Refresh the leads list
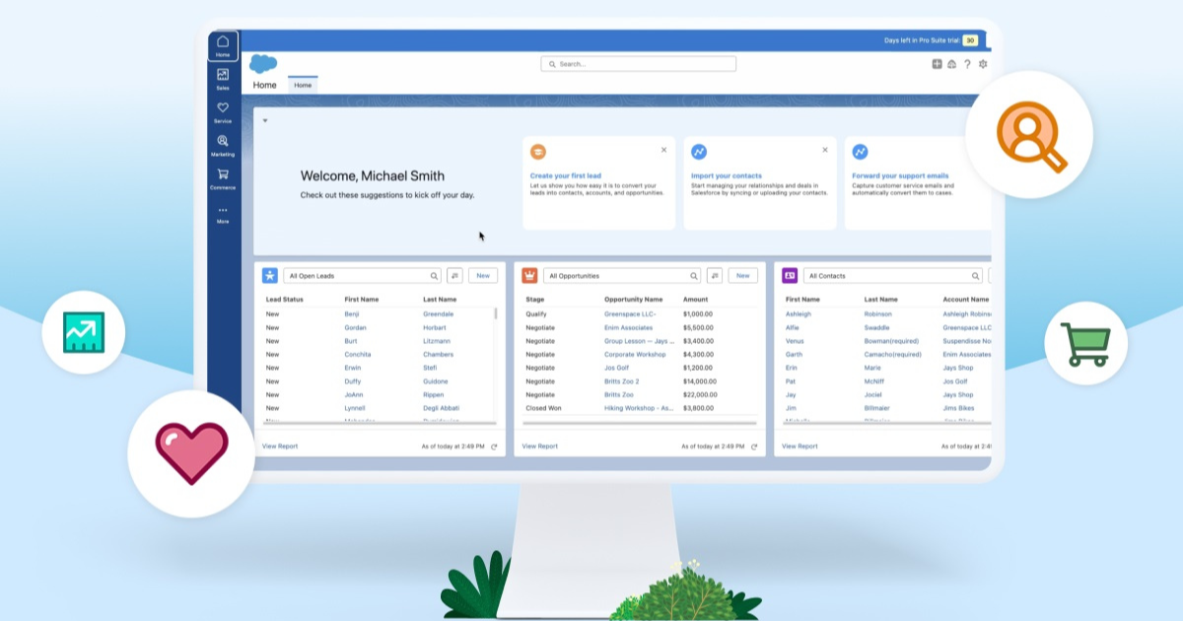The image size is (1183, 621). [x=494, y=447]
